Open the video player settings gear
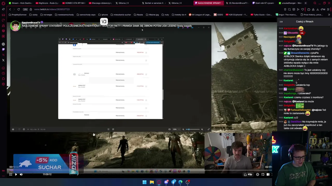 [x=258, y=175]
